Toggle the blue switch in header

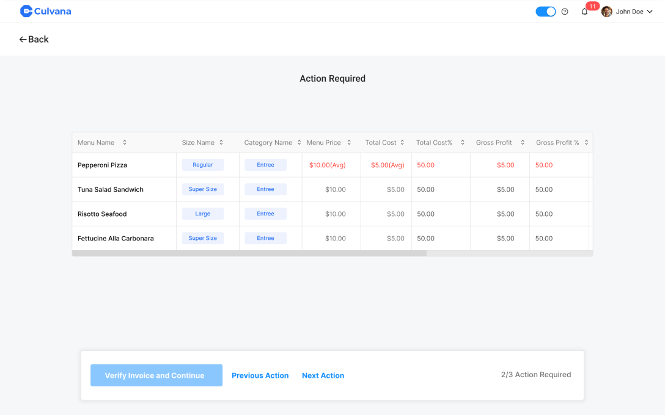[545, 12]
